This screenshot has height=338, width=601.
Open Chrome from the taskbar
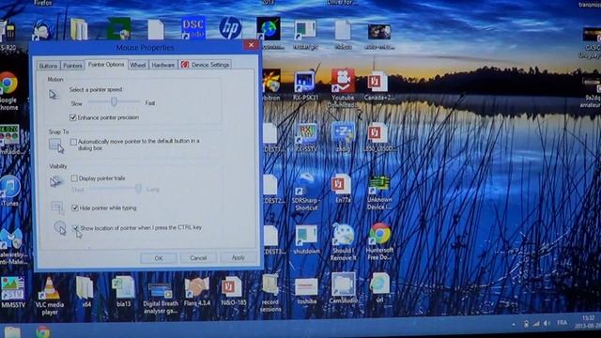[42, 331]
